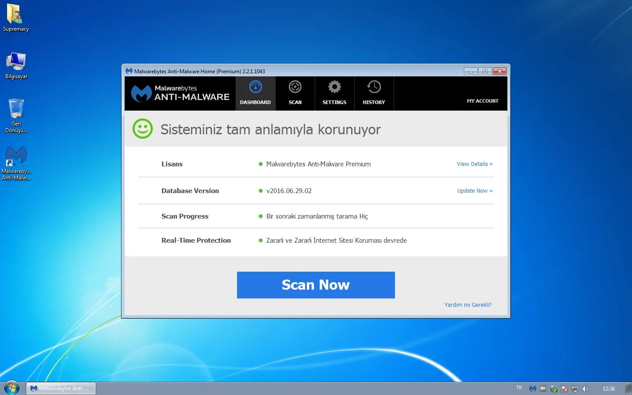632x395 pixels.
Task: Click the volume speaker tray icon
Action: click(x=585, y=389)
